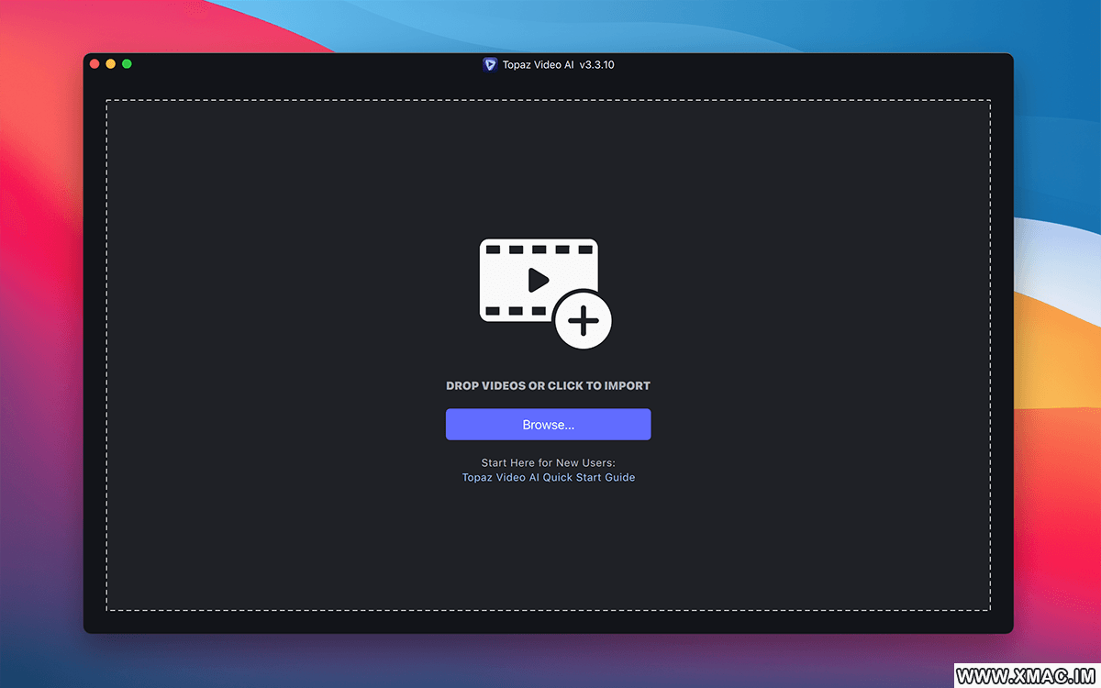1101x688 pixels.
Task: Minimize the window with the yellow button
Action: coord(111,64)
